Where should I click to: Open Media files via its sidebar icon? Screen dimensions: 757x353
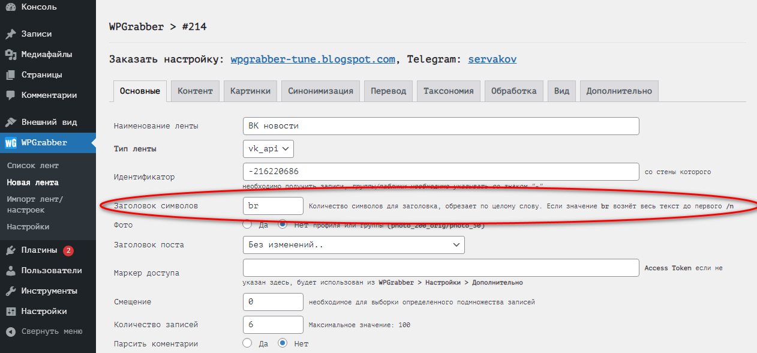pos(10,55)
